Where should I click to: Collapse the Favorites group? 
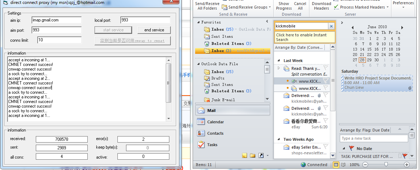[x=198, y=22]
